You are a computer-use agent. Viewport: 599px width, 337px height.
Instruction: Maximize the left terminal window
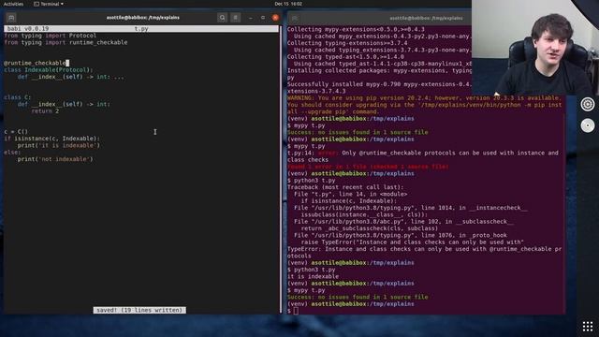(x=263, y=18)
